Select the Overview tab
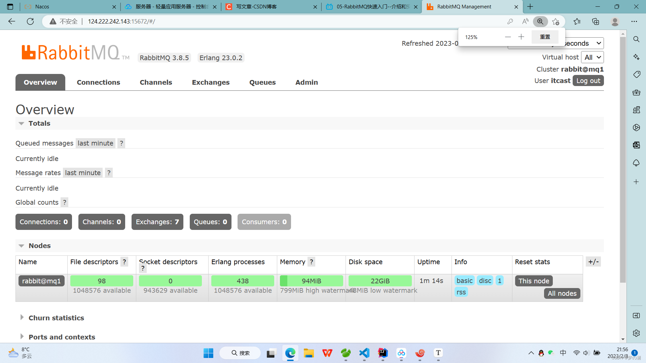Image resolution: width=646 pixels, height=363 pixels. tap(40, 82)
